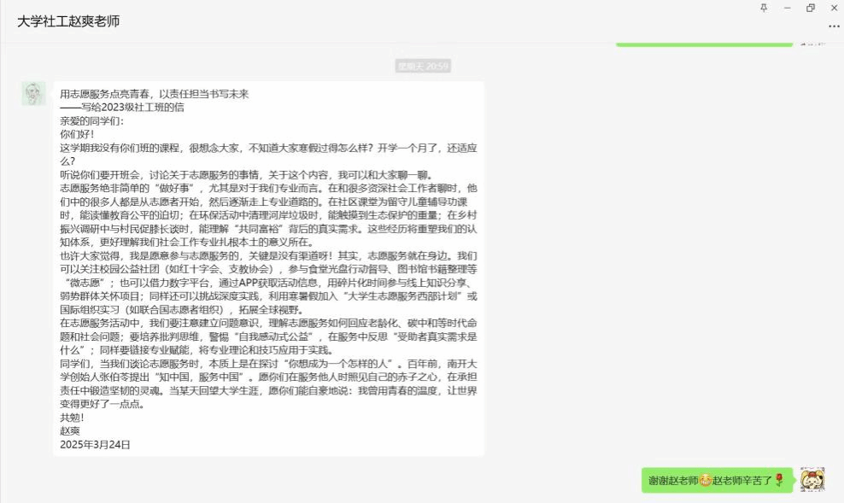Click the letter's title line 用志愿服务点亮青春
The image size is (844, 503).
154,94
